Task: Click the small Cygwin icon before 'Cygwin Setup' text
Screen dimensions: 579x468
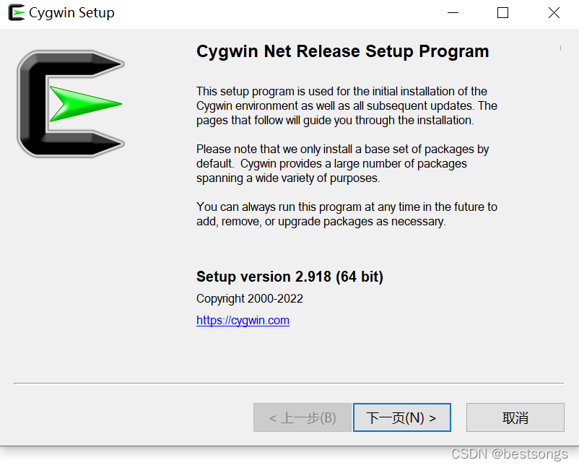Action: click(16, 12)
